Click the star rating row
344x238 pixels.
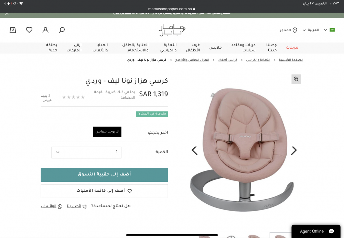click(x=74, y=97)
